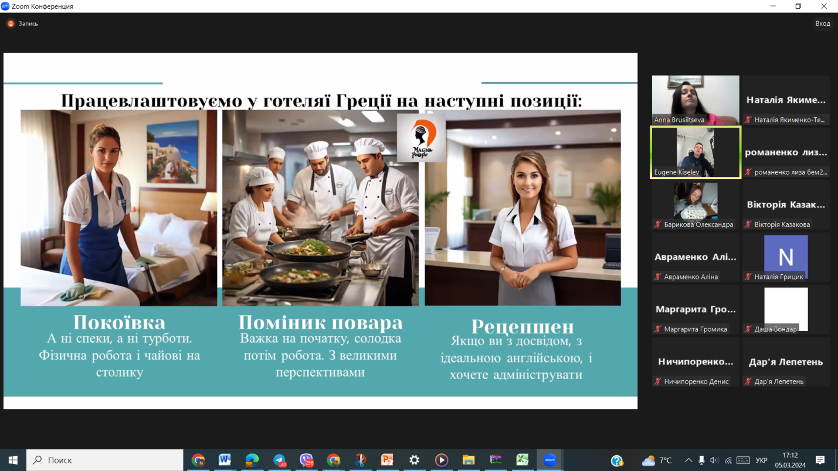The image size is (838, 471).
Task: Open the volume control in system tray
Action: tap(714, 460)
